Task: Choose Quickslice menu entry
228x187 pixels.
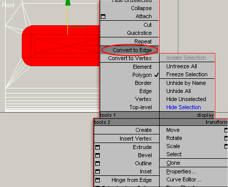Action: pyautogui.click(x=139, y=33)
